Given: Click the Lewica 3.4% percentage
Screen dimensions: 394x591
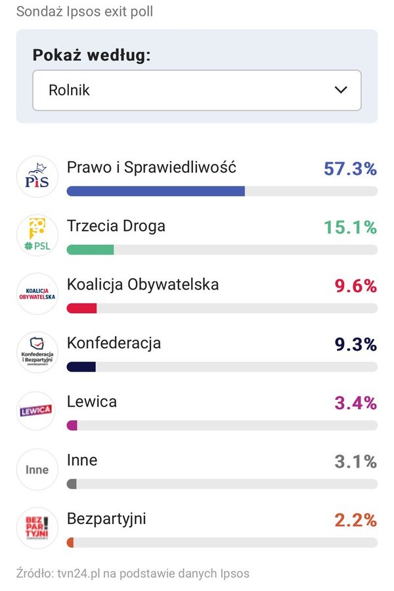Looking at the screenshot, I should pos(355,403).
